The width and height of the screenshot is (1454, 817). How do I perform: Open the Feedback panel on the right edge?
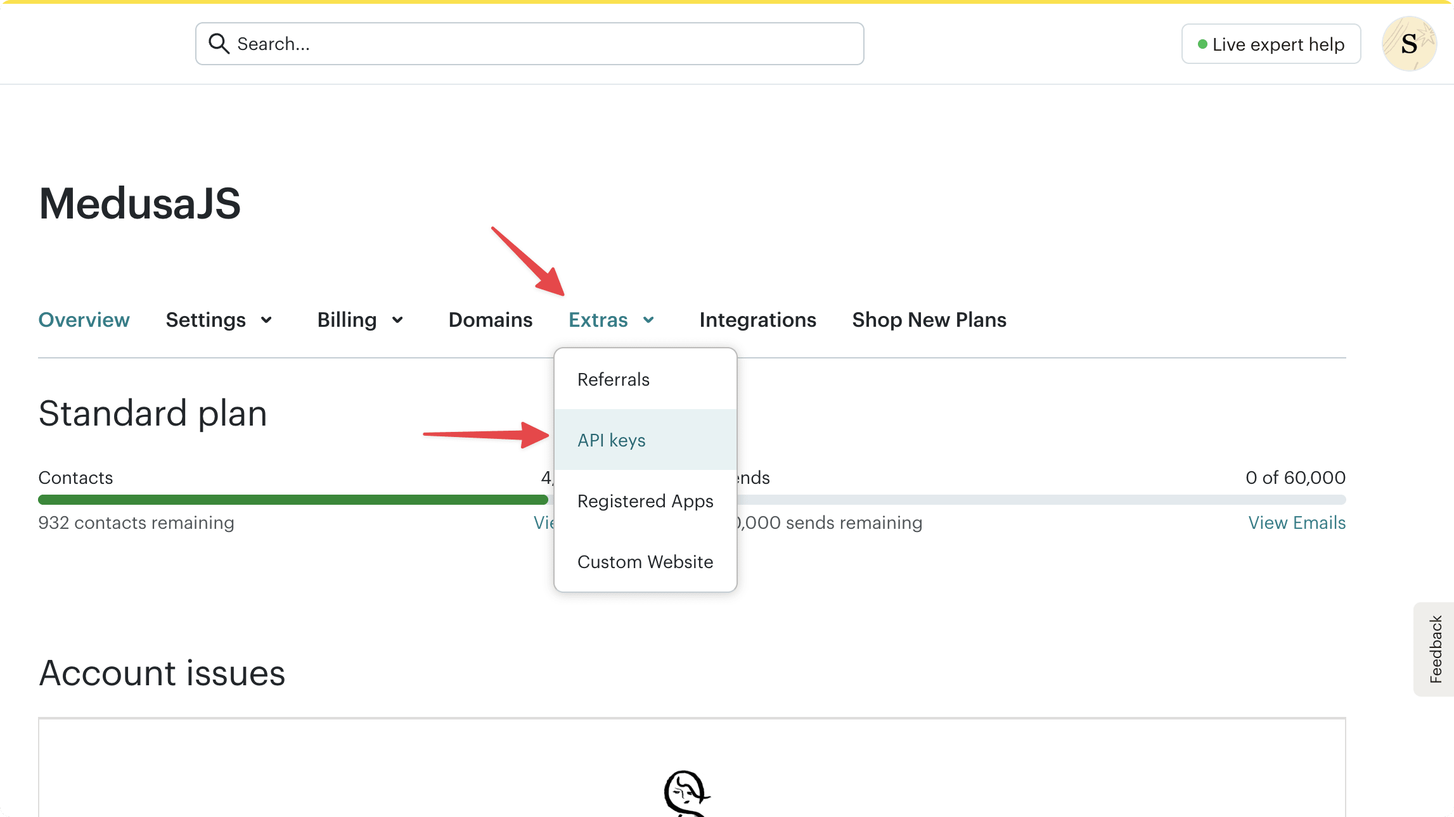tap(1434, 650)
